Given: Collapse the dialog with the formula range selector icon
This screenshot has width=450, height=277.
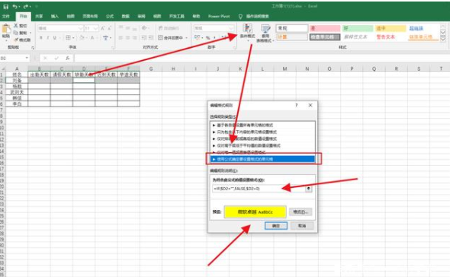Looking at the screenshot, I should pos(308,189).
